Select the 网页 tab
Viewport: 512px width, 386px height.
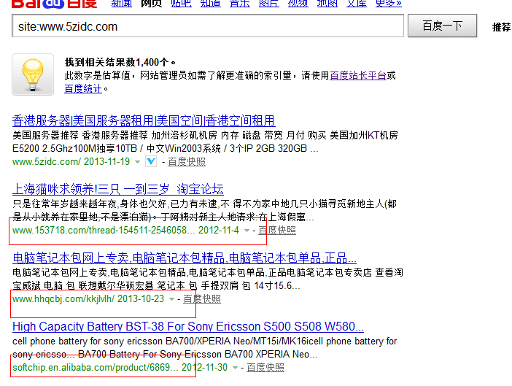coord(151,4)
